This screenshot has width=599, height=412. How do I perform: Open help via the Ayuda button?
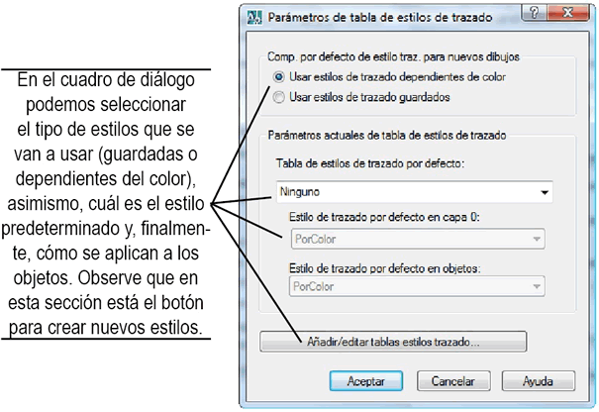click(538, 381)
